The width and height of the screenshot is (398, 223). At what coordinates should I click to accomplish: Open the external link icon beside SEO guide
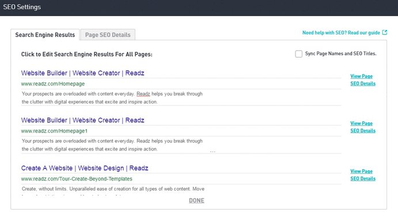(x=385, y=32)
